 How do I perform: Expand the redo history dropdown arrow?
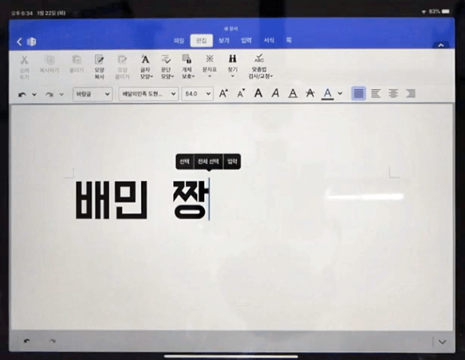[61, 95]
